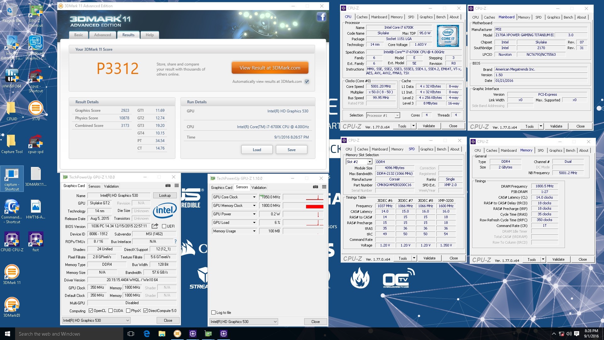Open the Recycle Bin desktop icon

click(x=12, y=13)
